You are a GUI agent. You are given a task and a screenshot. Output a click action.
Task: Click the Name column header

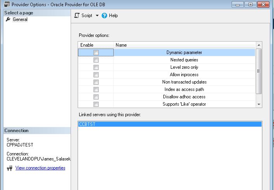click(x=121, y=45)
